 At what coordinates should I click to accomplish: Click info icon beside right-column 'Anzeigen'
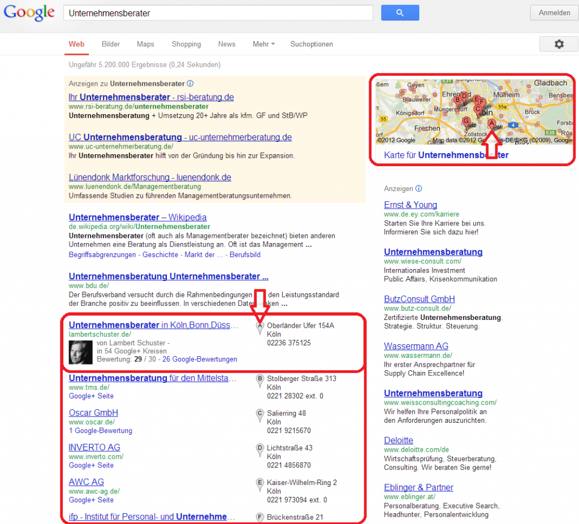click(x=418, y=188)
